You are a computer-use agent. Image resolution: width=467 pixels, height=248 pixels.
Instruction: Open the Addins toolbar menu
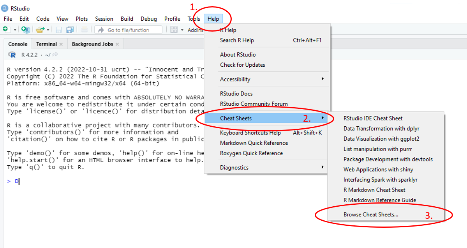tap(196, 30)
